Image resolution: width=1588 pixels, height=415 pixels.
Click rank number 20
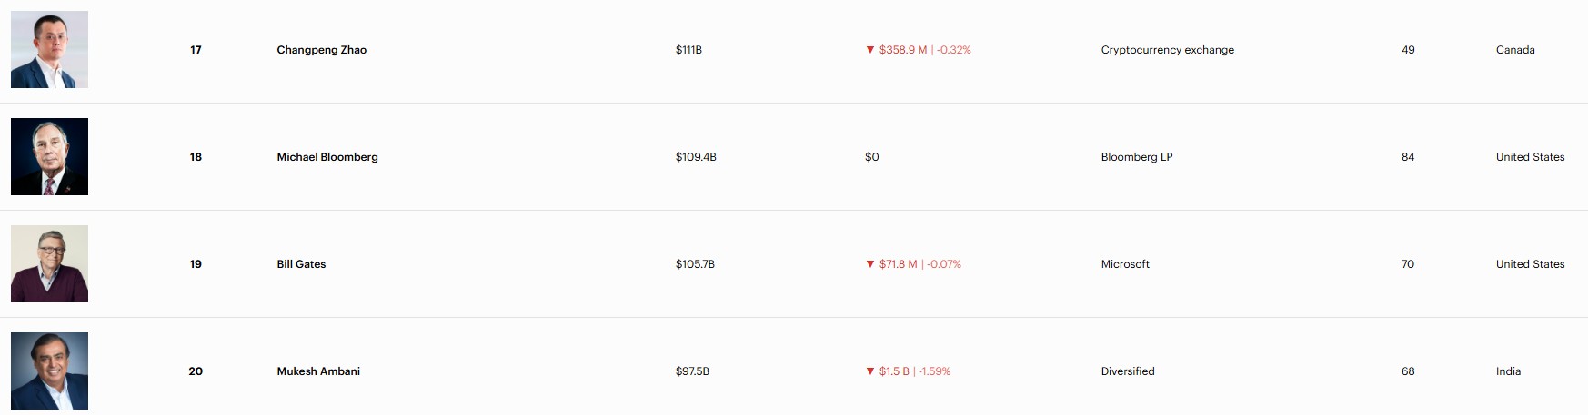196,371
